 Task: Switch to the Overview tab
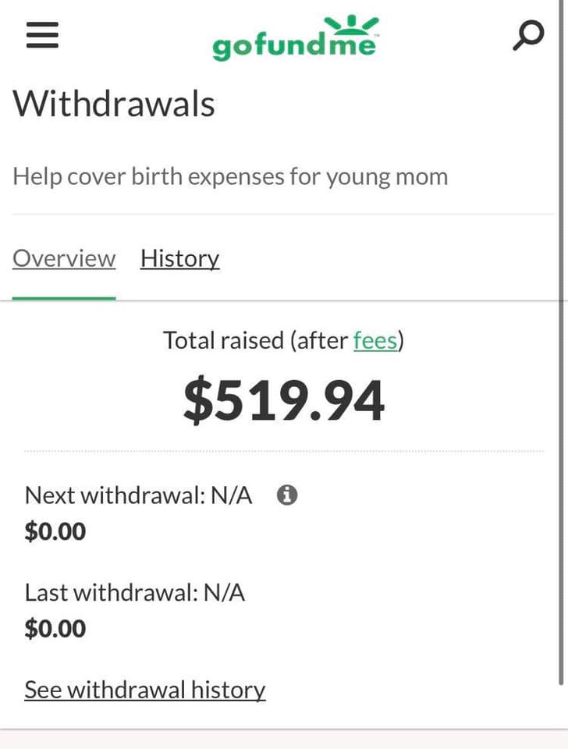[x=64, y=258]
